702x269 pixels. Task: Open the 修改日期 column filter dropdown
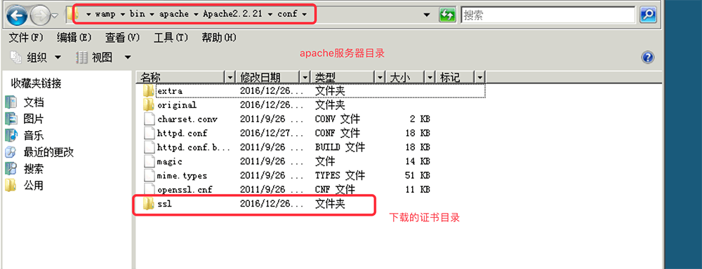pos(306,77)
